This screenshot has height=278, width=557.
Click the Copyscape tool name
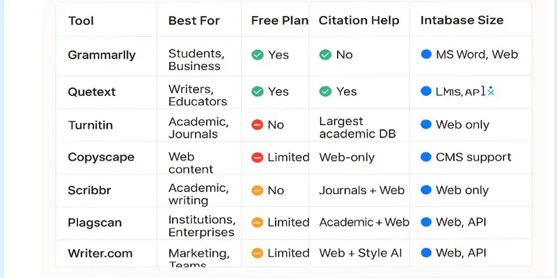click(101, 157)
